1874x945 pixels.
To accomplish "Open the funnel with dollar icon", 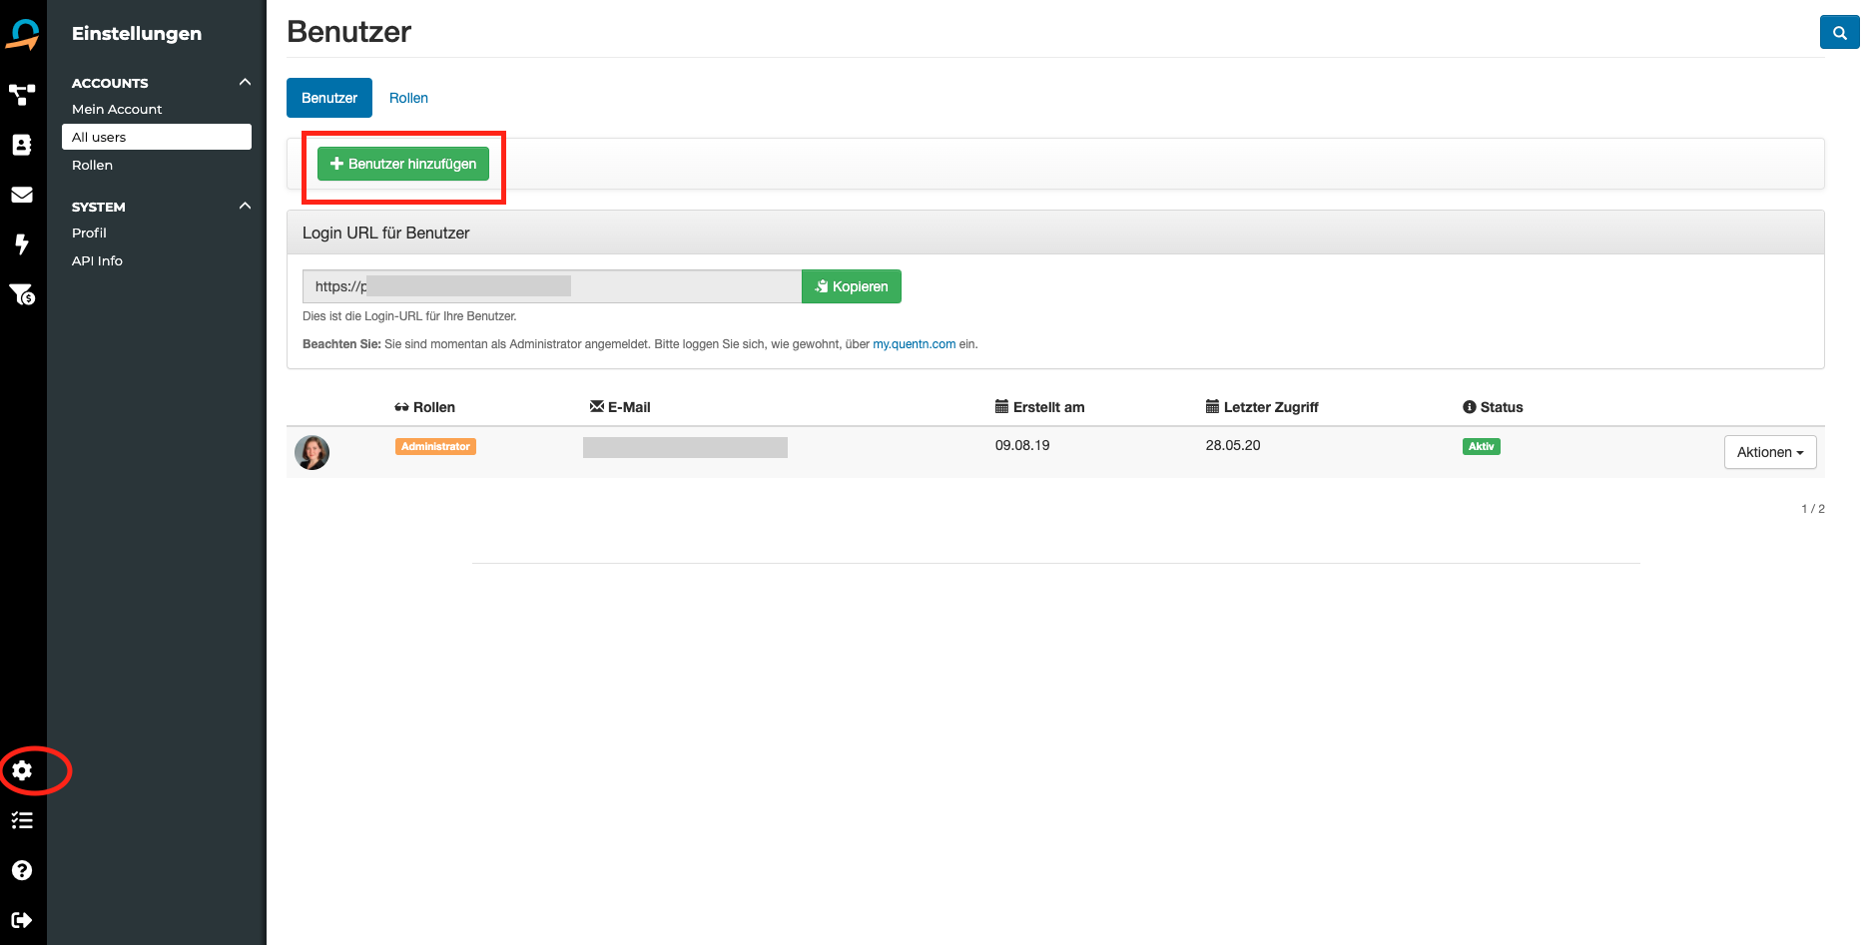I will pyautogui.click(x=22, y=294).
